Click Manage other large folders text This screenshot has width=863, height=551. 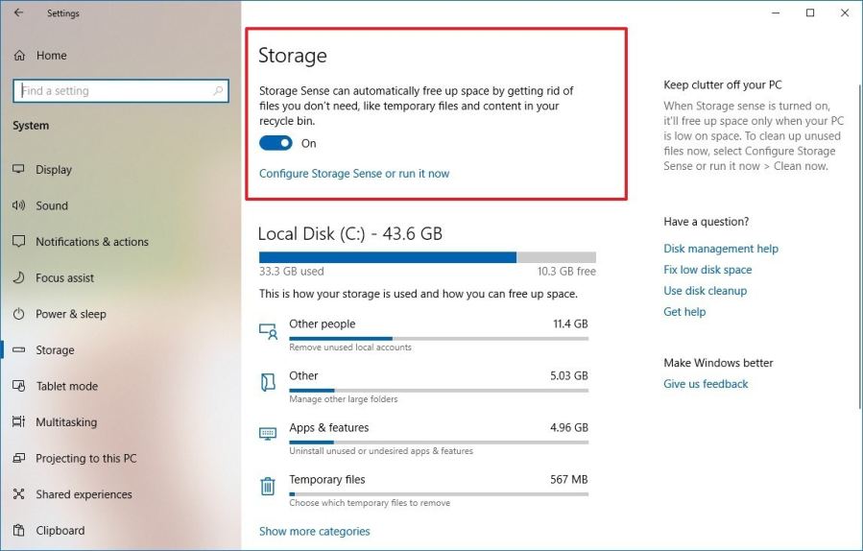[x=344, y=398]
